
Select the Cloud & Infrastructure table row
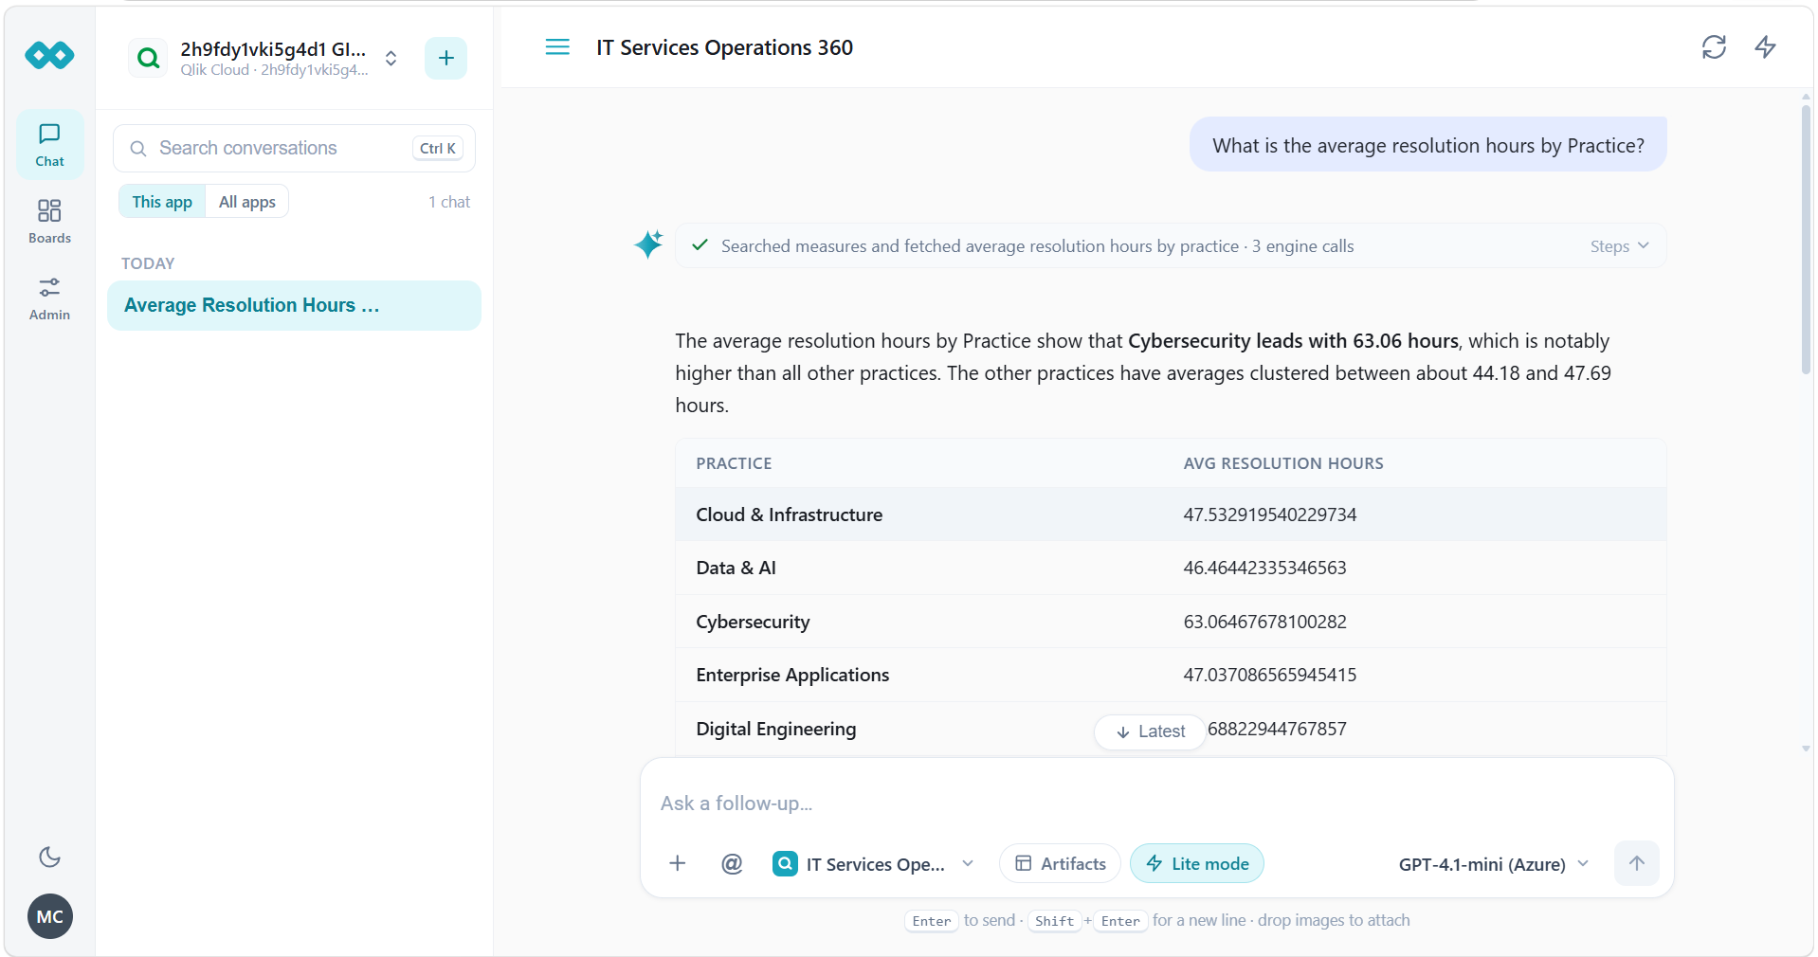pos(1171,515)
